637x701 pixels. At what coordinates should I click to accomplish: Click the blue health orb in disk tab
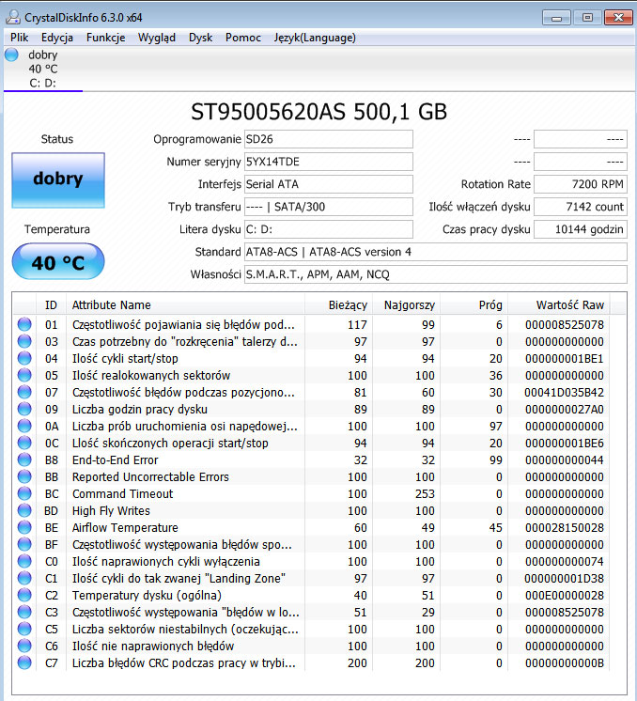[x=11, y=55]
